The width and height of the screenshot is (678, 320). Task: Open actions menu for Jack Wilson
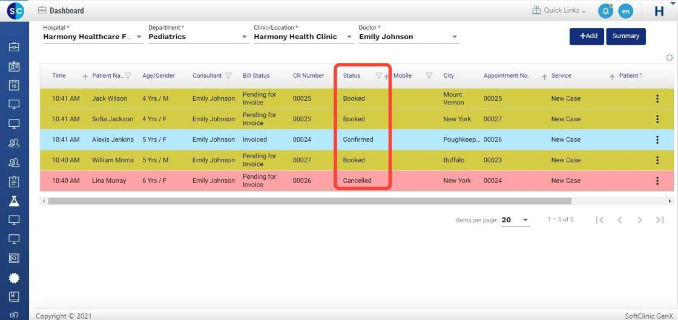(x=657, y=98)
